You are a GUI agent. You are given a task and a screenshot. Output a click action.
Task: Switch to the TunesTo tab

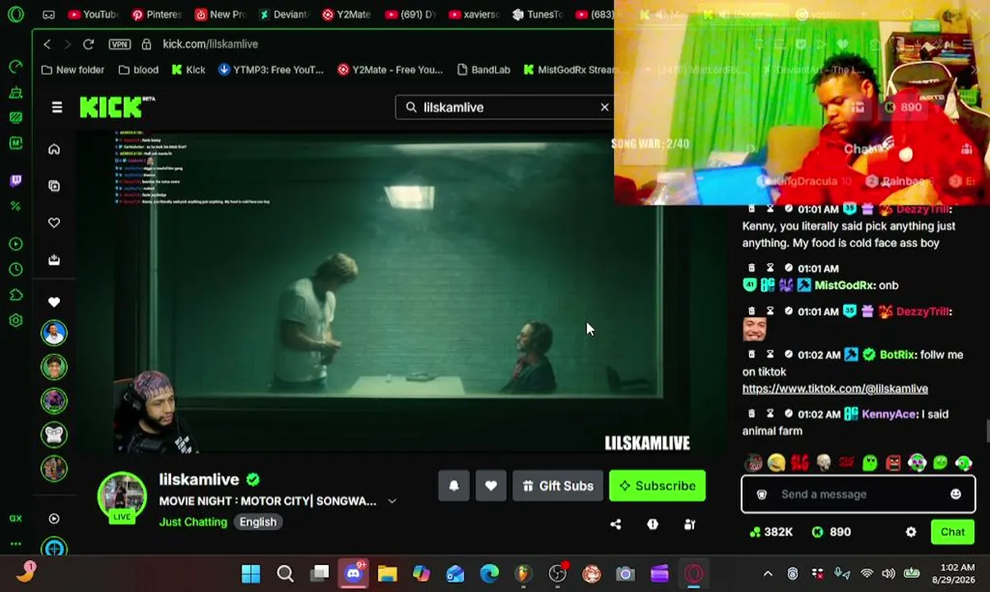pyautogui.click(x=538, y=14)
